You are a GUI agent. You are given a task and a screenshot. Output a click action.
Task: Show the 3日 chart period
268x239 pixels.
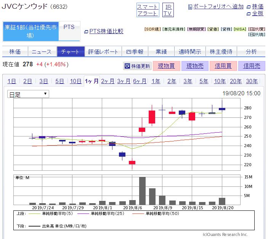43,81
